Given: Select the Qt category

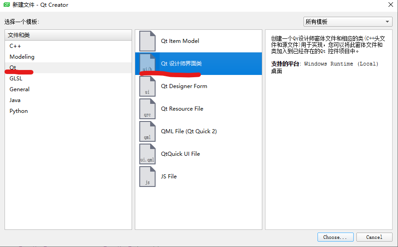Looking at the screenshot, I should click(68, 68).
